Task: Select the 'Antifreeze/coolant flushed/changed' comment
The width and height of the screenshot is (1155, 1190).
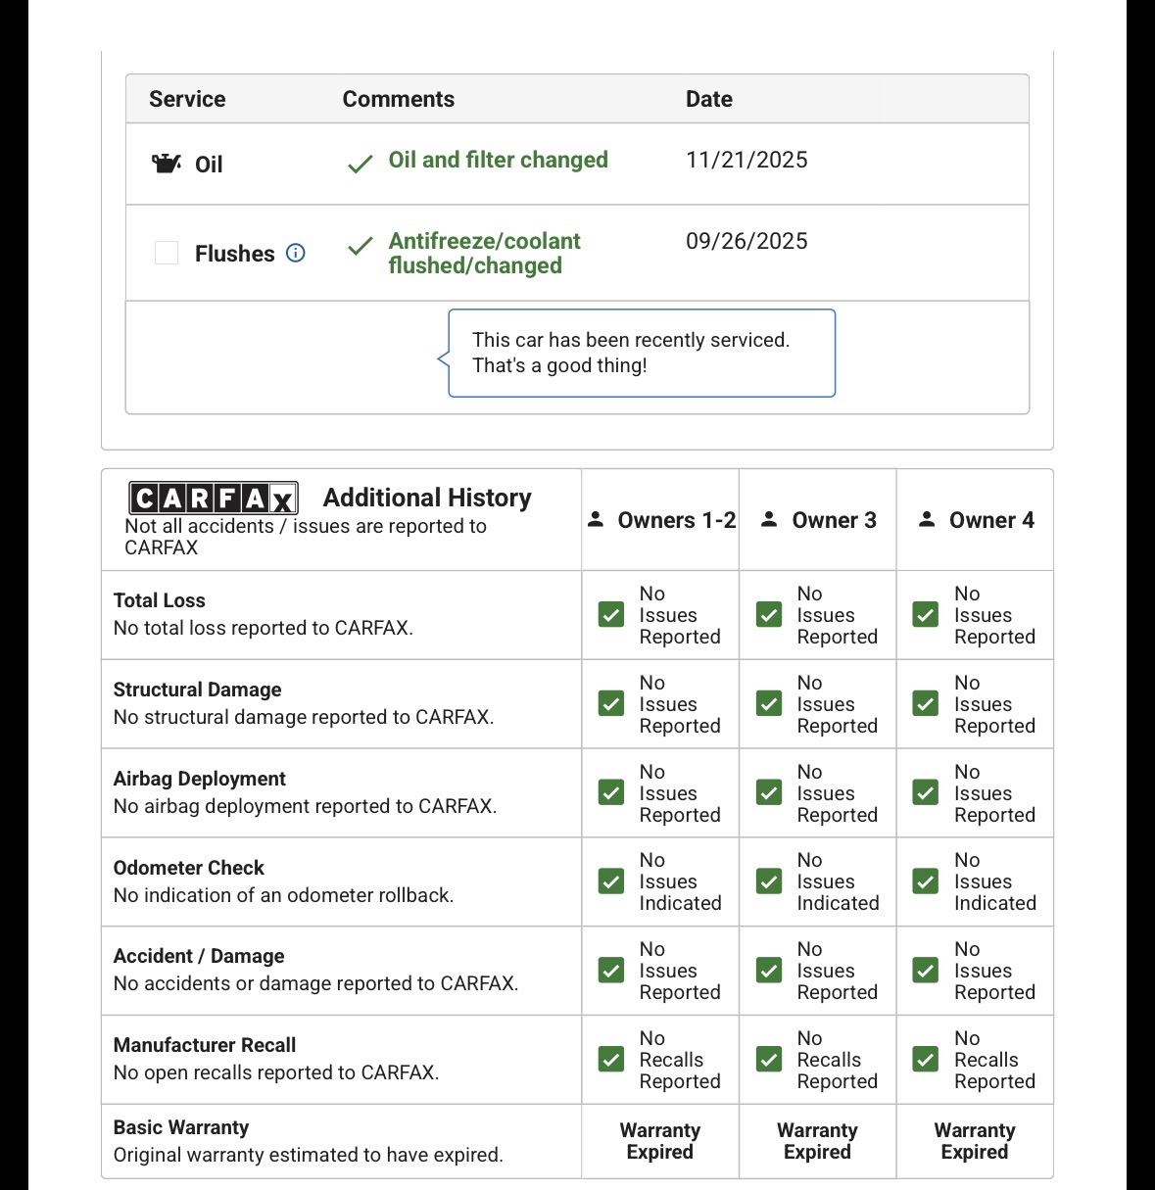Action: tap(485, 253)
